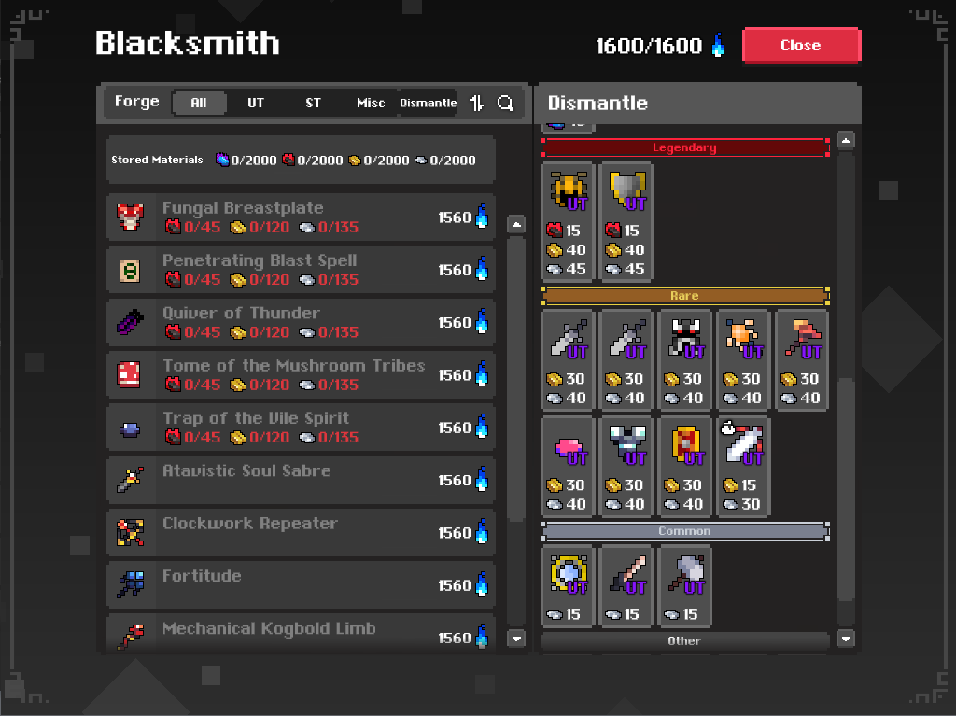This screenshot has height=716, width=956.
Task: Click the sort arrows icon in Forge bar
Action: tap(477, 103)
